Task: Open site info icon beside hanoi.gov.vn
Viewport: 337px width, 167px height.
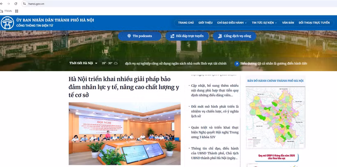Action: coord(24,4)
